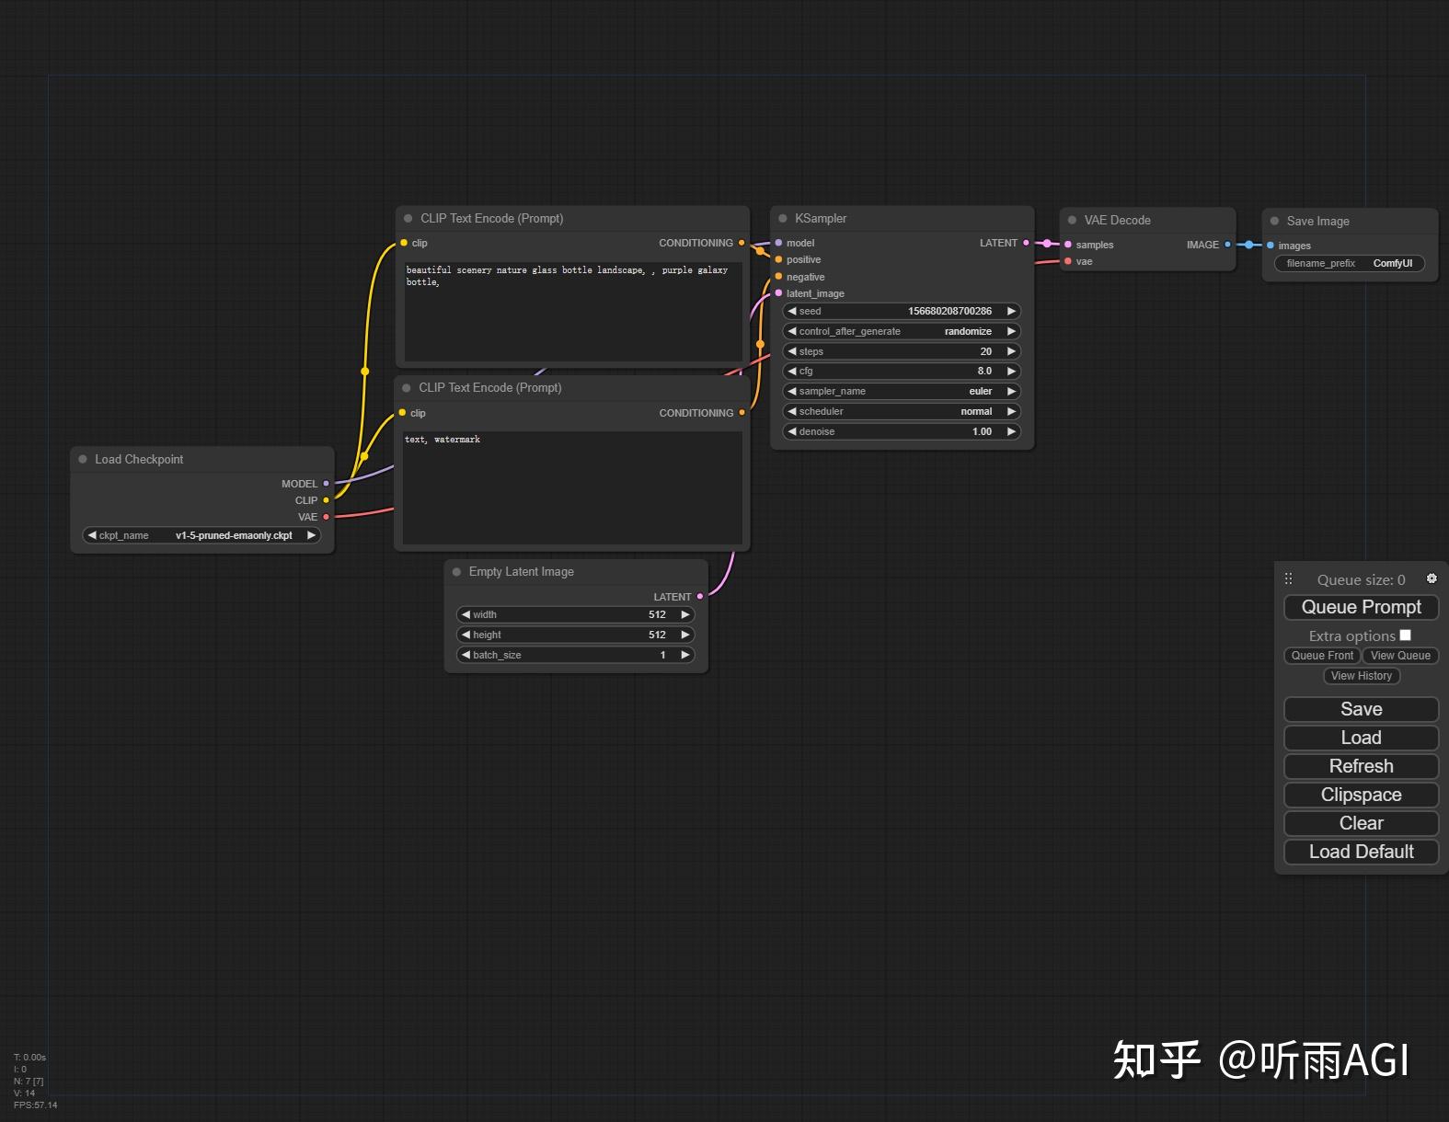Open the ckpt_name checkpoint selector
1449x1122 pixels.
point(201,535)
